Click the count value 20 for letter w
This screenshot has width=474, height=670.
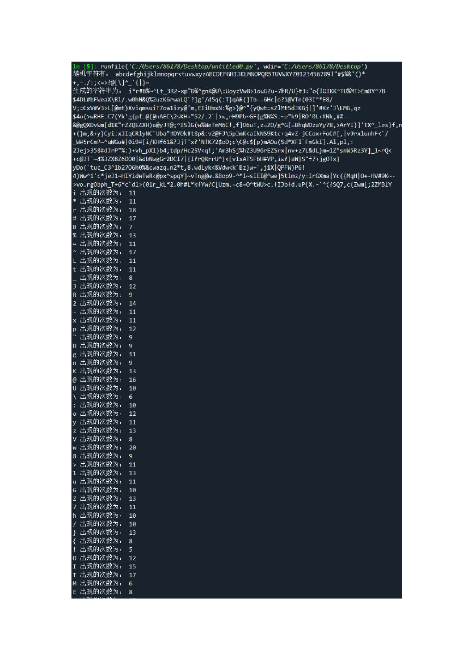point(133,447)
